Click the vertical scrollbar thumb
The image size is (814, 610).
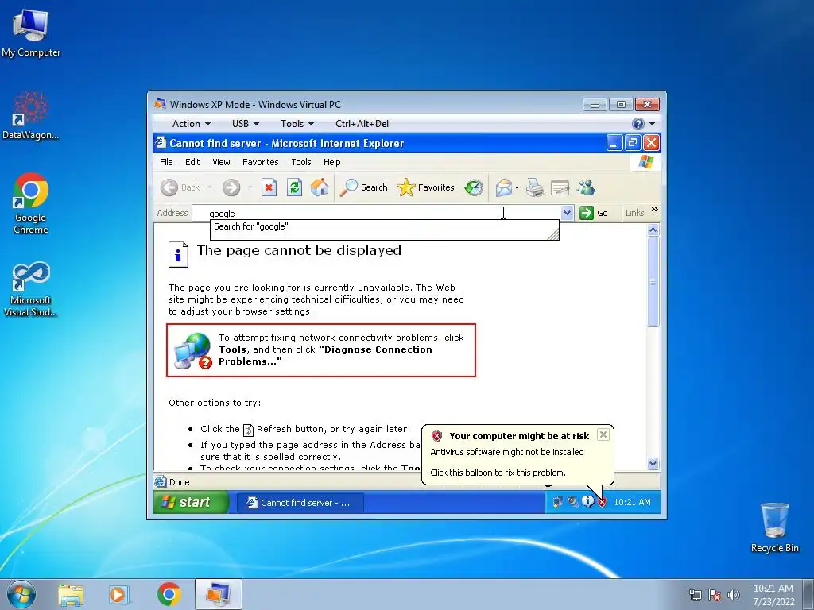[653, 282]
